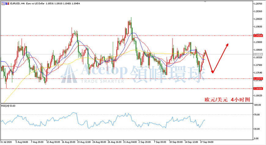Viewport: 266px width, 145px height.
Task: Select the lowest red dashed horizontal line
Action: [x=126, y=88]
